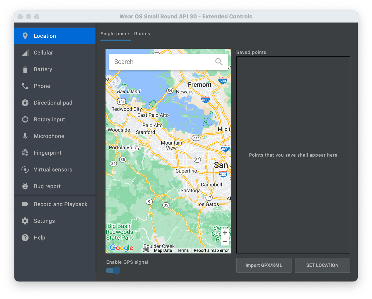Click the map search magnifier icon
This screenshot has height=299, width=372.
pyautogui.click(x=219, y=62)
